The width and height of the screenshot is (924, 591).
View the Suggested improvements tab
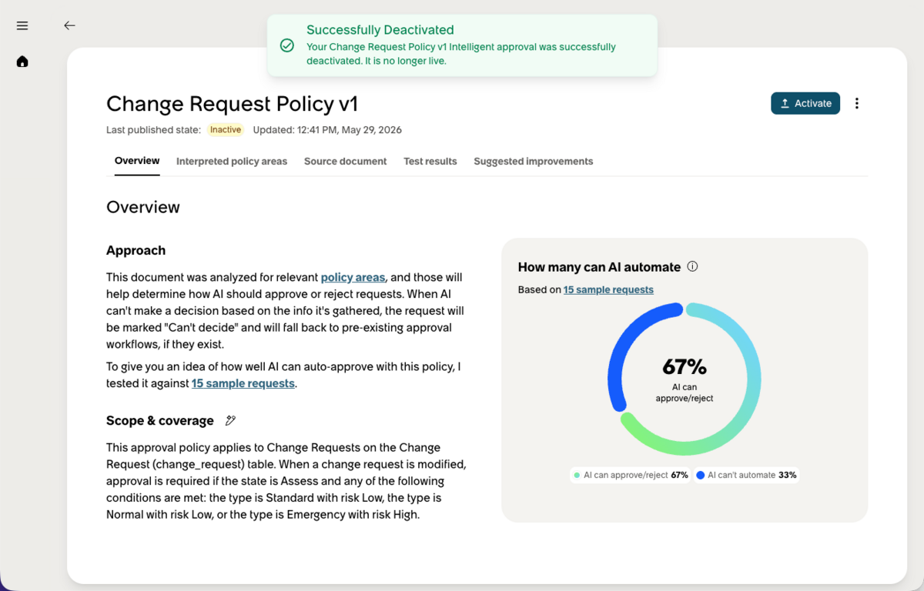point(534,162)
